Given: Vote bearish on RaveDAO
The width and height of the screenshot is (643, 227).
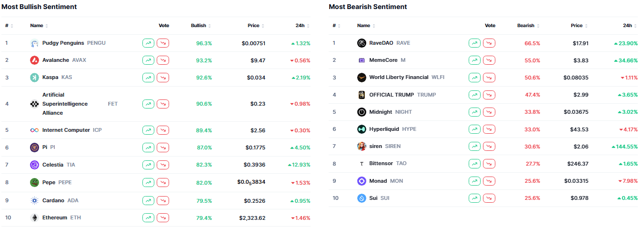Looking at the screenshot, I should pyautogui.click(x=489, y=43).
